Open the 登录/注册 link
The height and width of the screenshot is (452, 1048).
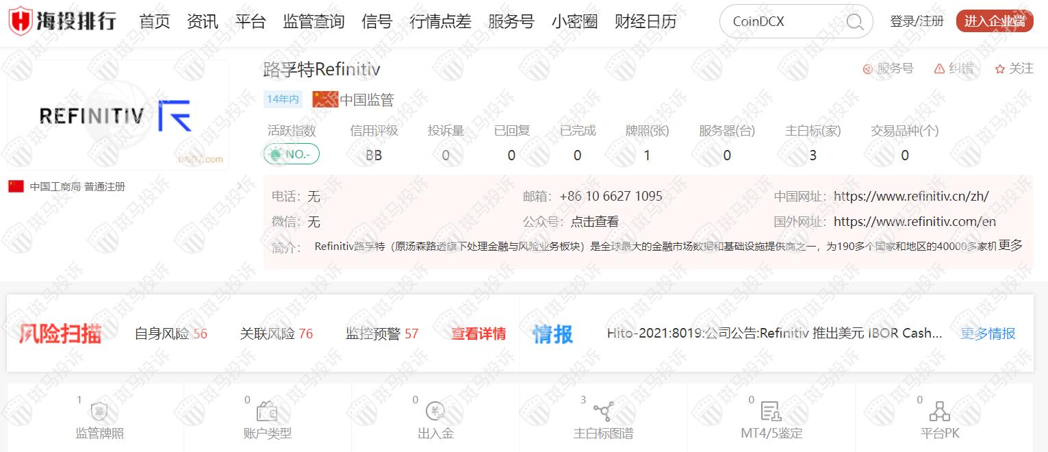point(917,21)
